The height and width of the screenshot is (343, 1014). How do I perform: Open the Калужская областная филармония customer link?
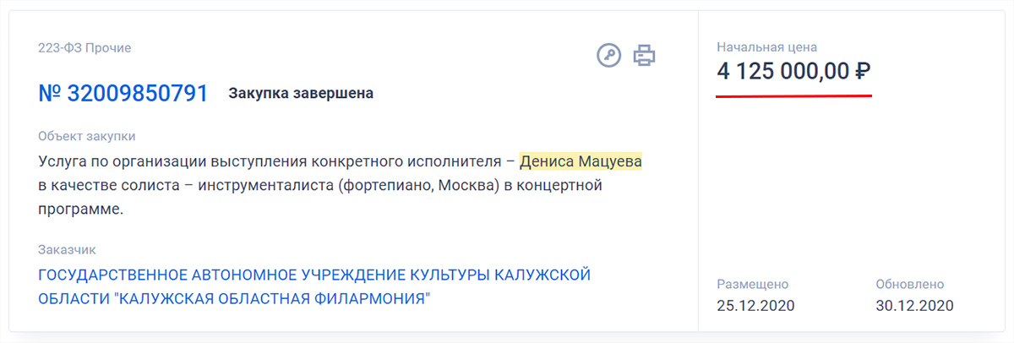[314, 287]
